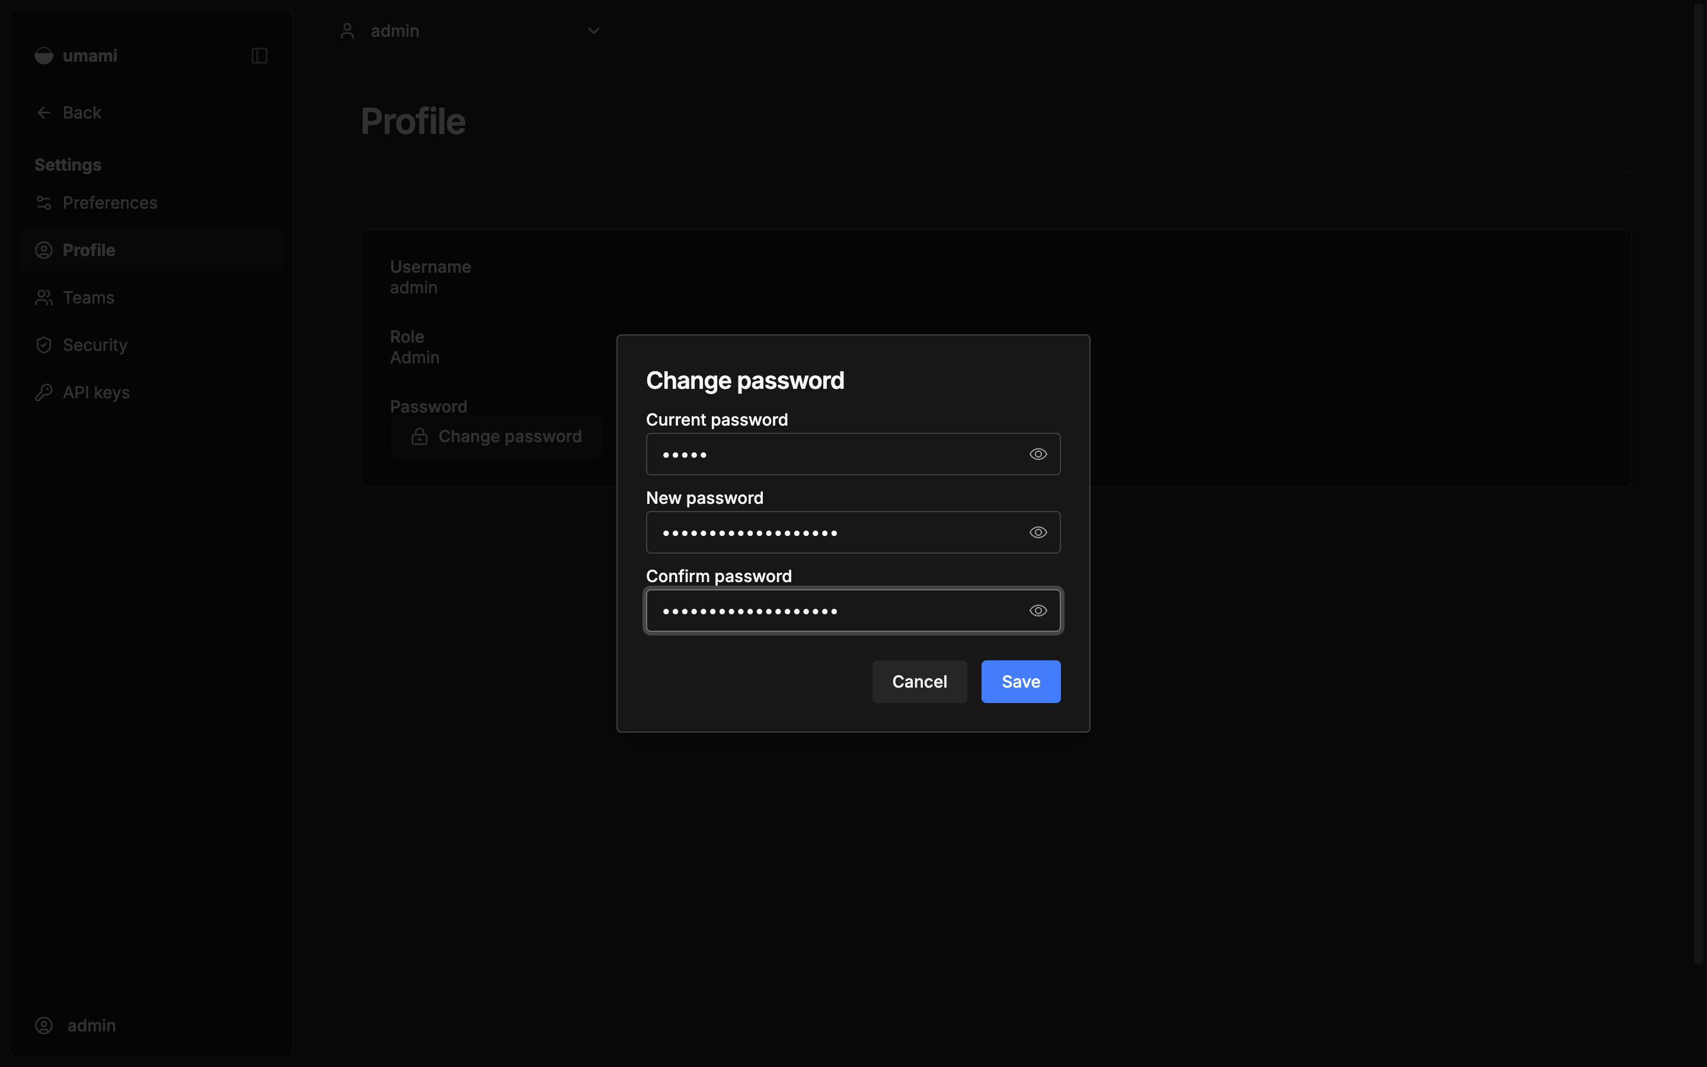Focus the New password field
This screenshot has height=1067, width=1707.
point(853,532)
